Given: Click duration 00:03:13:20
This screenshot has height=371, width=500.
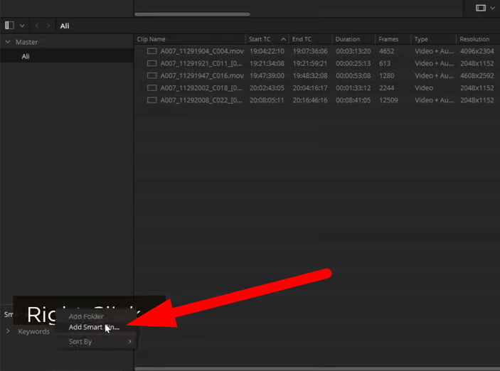Looking at the screenshot, I should coord(353,51).
